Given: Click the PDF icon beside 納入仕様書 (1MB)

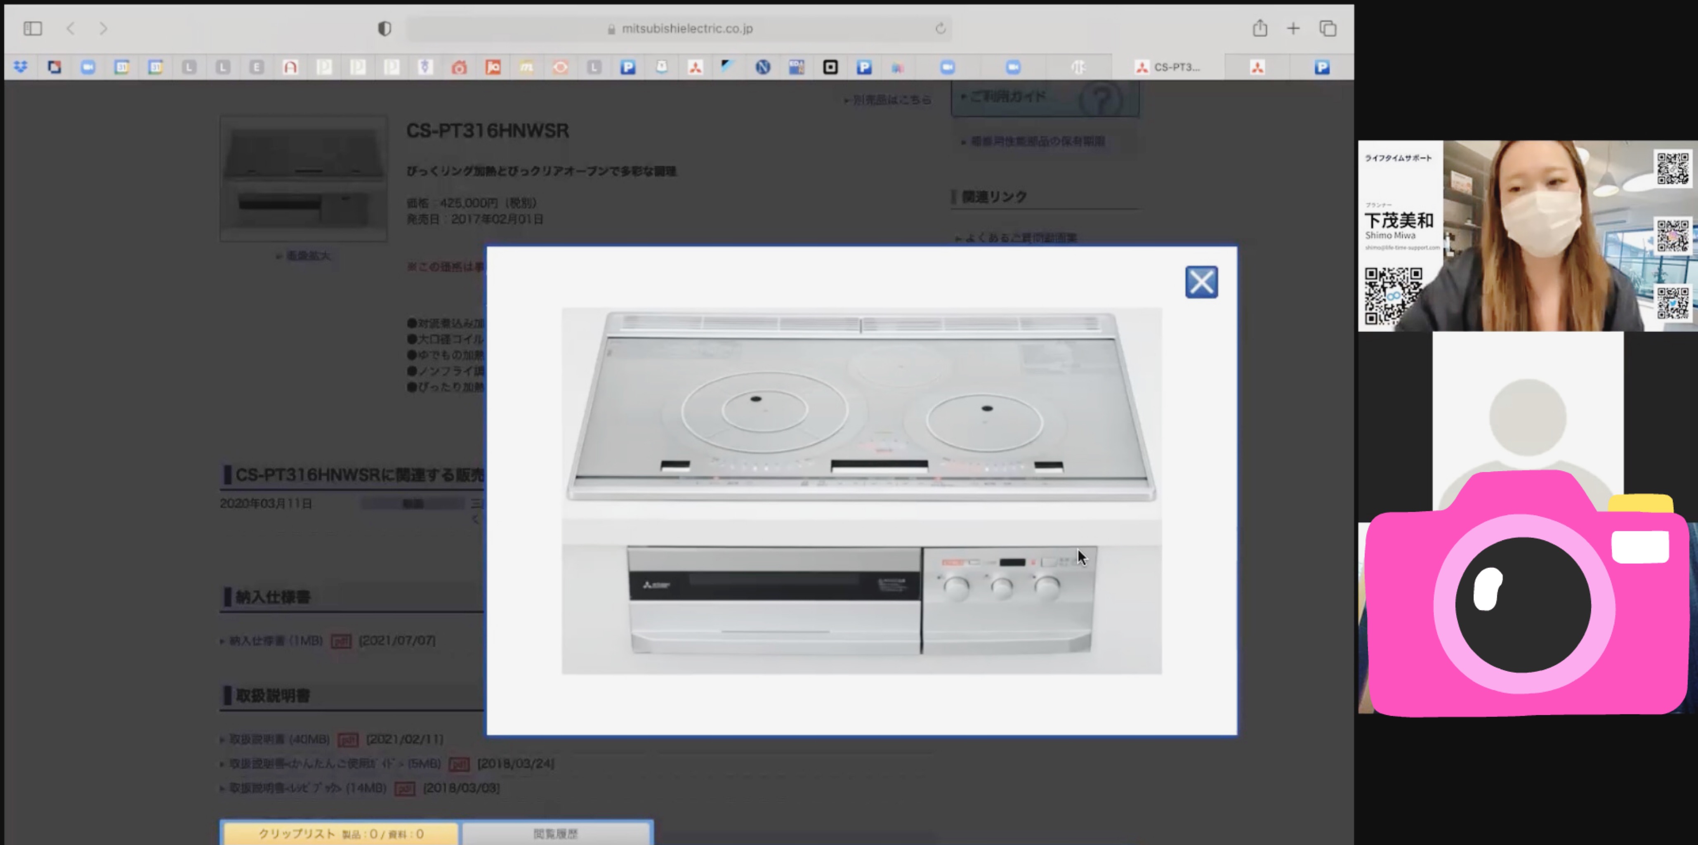Looking at the screenshot, I should [341, 641].
